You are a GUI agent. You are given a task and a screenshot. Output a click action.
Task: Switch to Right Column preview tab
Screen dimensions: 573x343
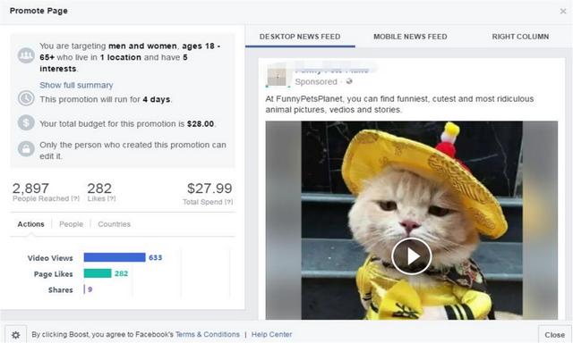click(x=520, y=37)
